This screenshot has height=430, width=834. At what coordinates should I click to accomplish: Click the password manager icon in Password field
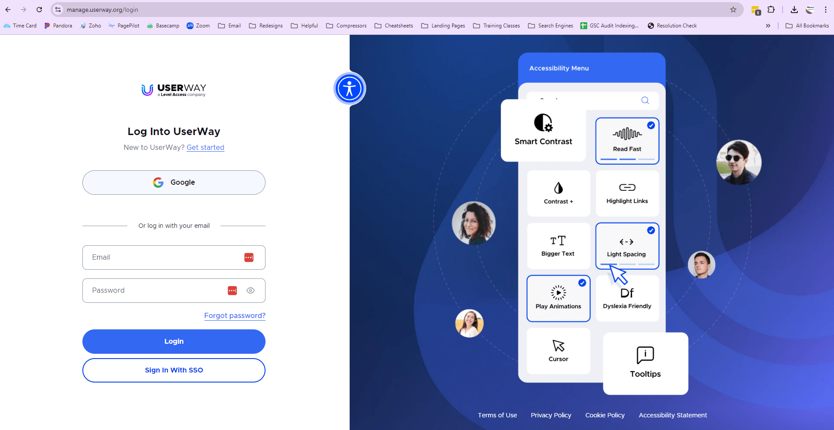(232, 291)
